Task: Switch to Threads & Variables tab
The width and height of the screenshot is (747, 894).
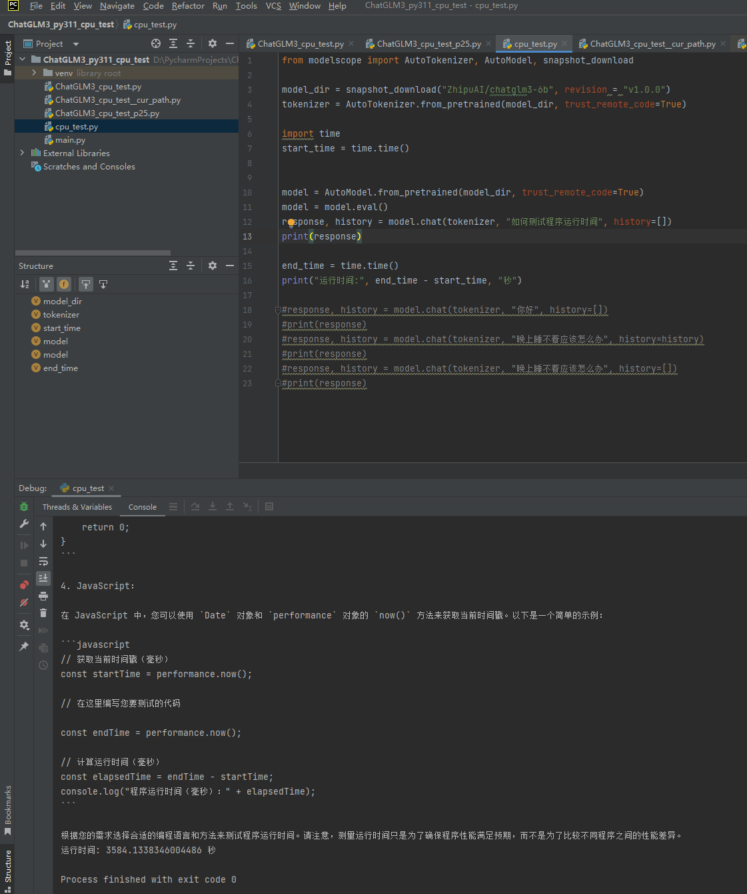Action: pos(77,507)
